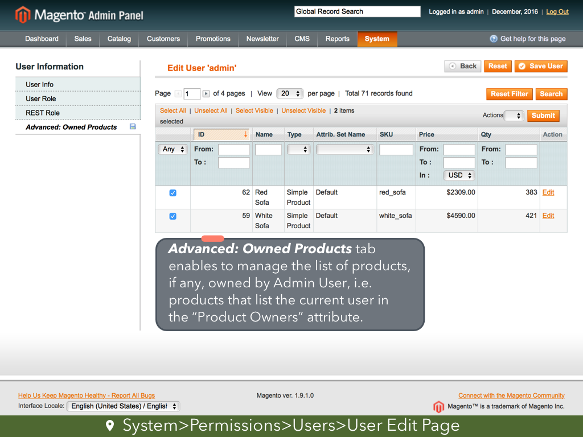Viewport: 583px width, 437px height.
Task: Uncheck the White Sofa row checkbox
Action: tap(173, 216)
